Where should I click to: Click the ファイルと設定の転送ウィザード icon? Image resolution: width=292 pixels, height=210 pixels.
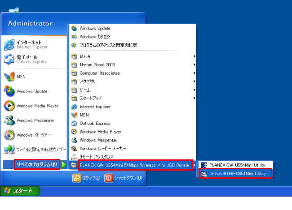9,150
